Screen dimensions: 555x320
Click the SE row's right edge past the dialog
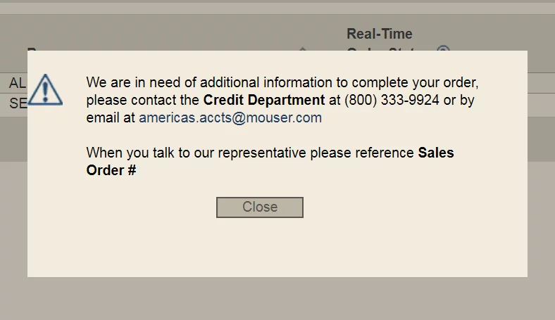tap(541, 104)
